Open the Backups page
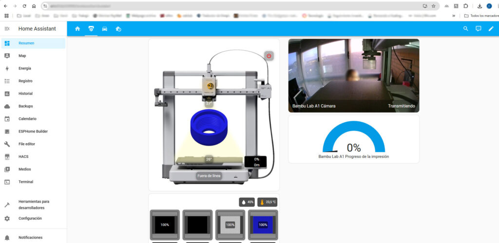The width and height of the screenshot is (499, 243). [34, 106]
